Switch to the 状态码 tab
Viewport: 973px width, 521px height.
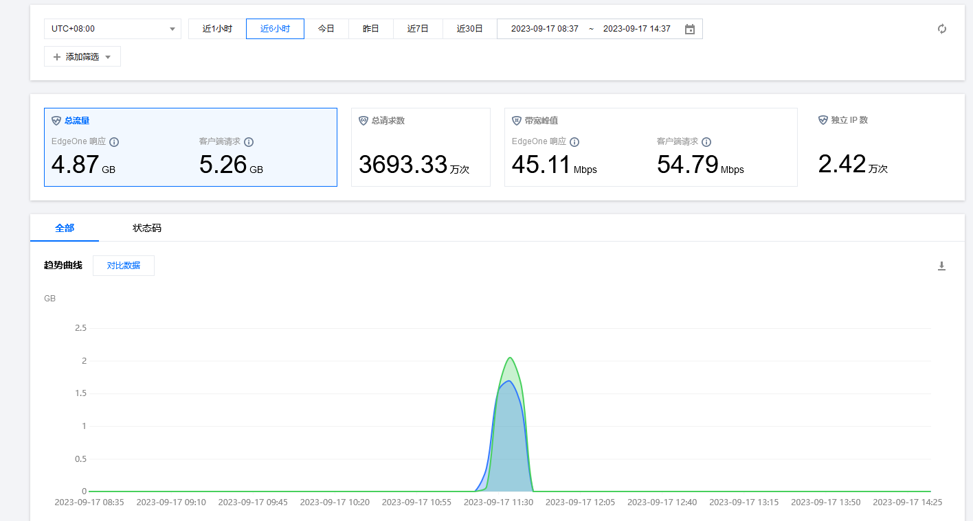click(x=147, y=228)
